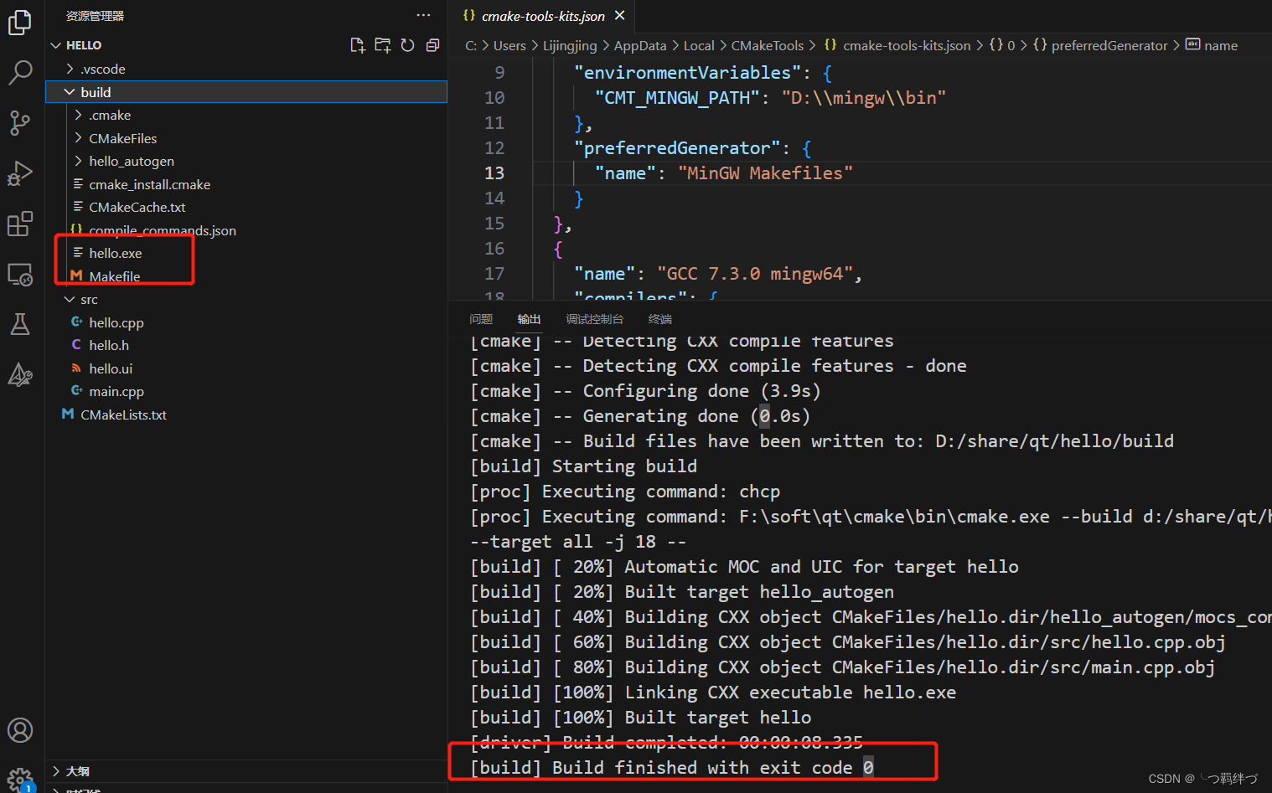Image resolution: width=1272 pixels, height=793 pixels.
Task: Click the "CMT_MINGW_PATH" key in editor
Action: (677, 97)
